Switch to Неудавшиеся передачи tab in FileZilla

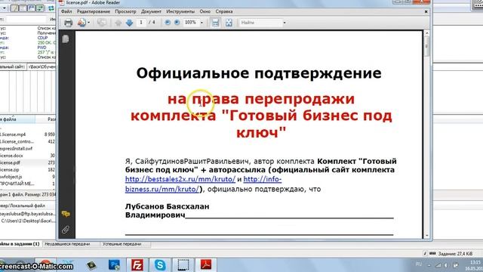tap(67, 244)
